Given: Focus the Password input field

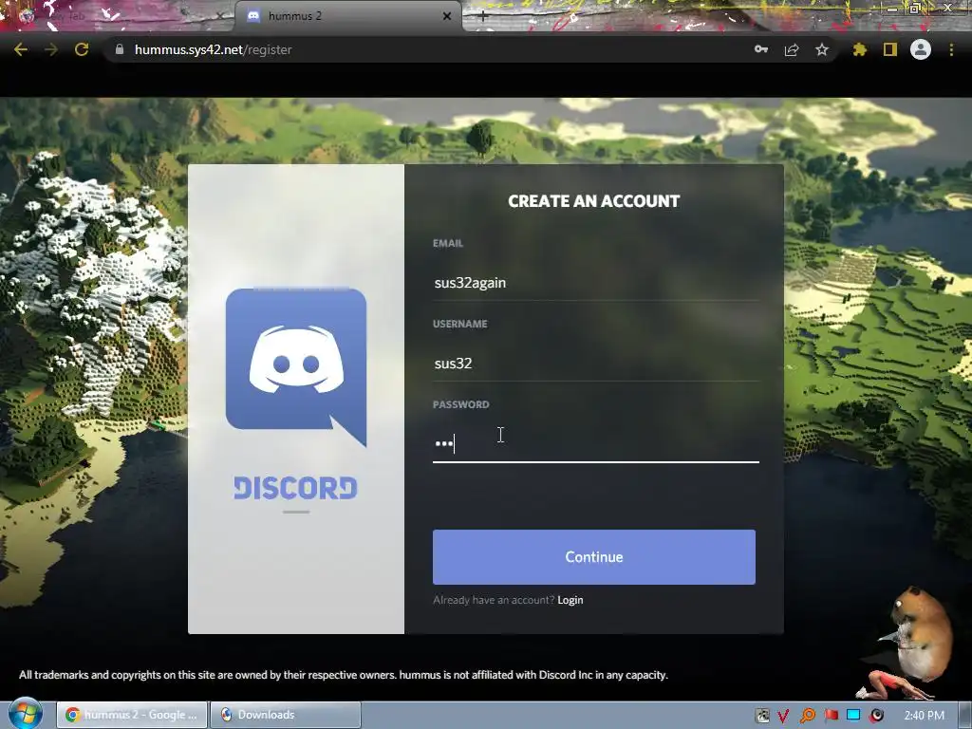Looking at the screenshot, I should tap(596, 444).
